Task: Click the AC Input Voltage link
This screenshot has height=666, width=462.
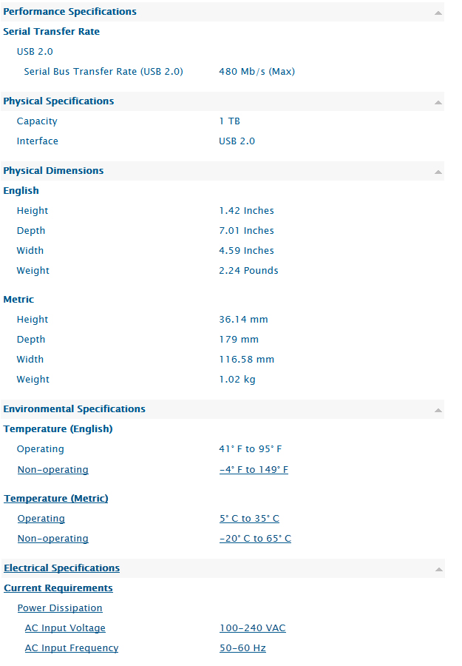Action: point(65,628)
